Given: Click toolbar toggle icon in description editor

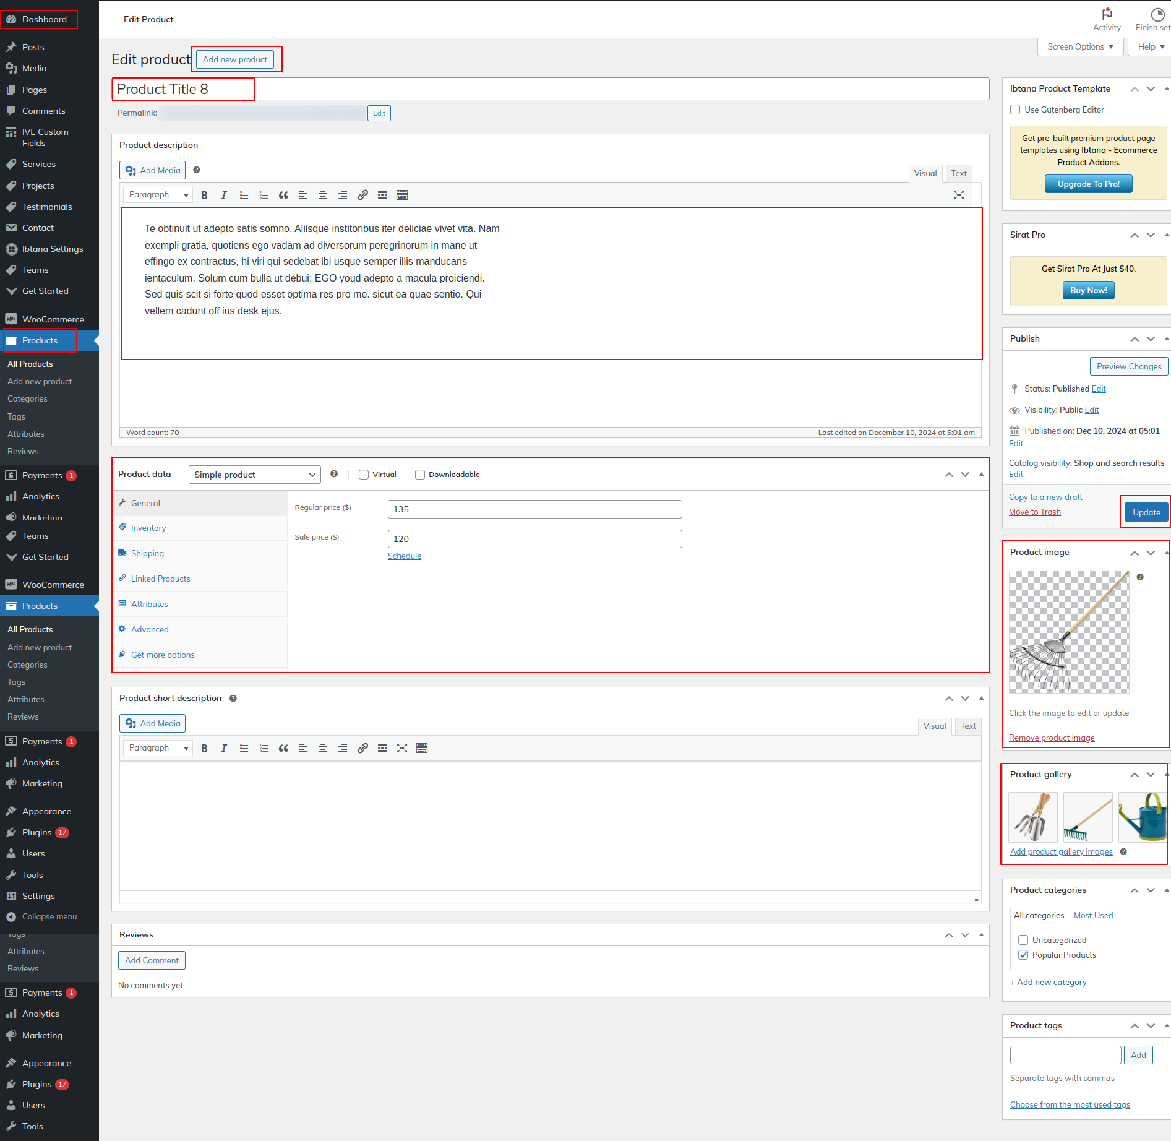Looking at the screenshot, I should 402,196.
